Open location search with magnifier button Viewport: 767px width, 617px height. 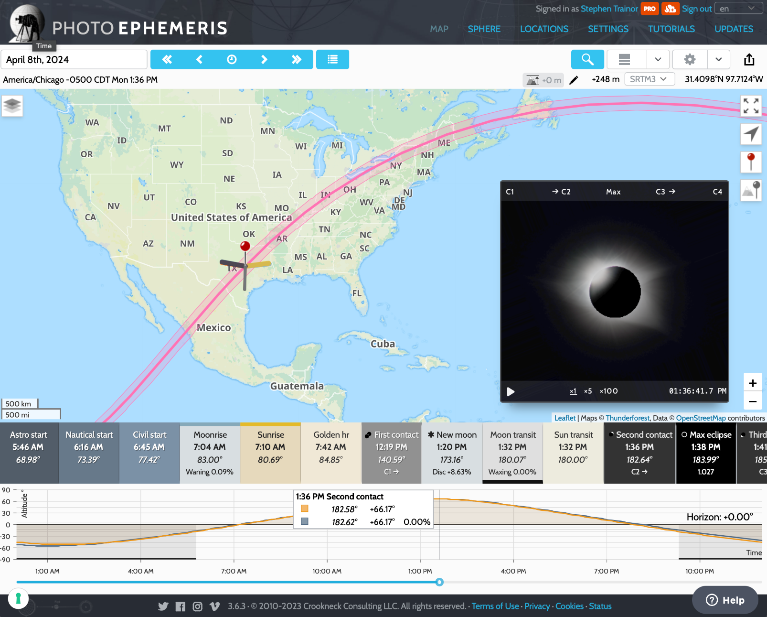(x=587, y=59)
